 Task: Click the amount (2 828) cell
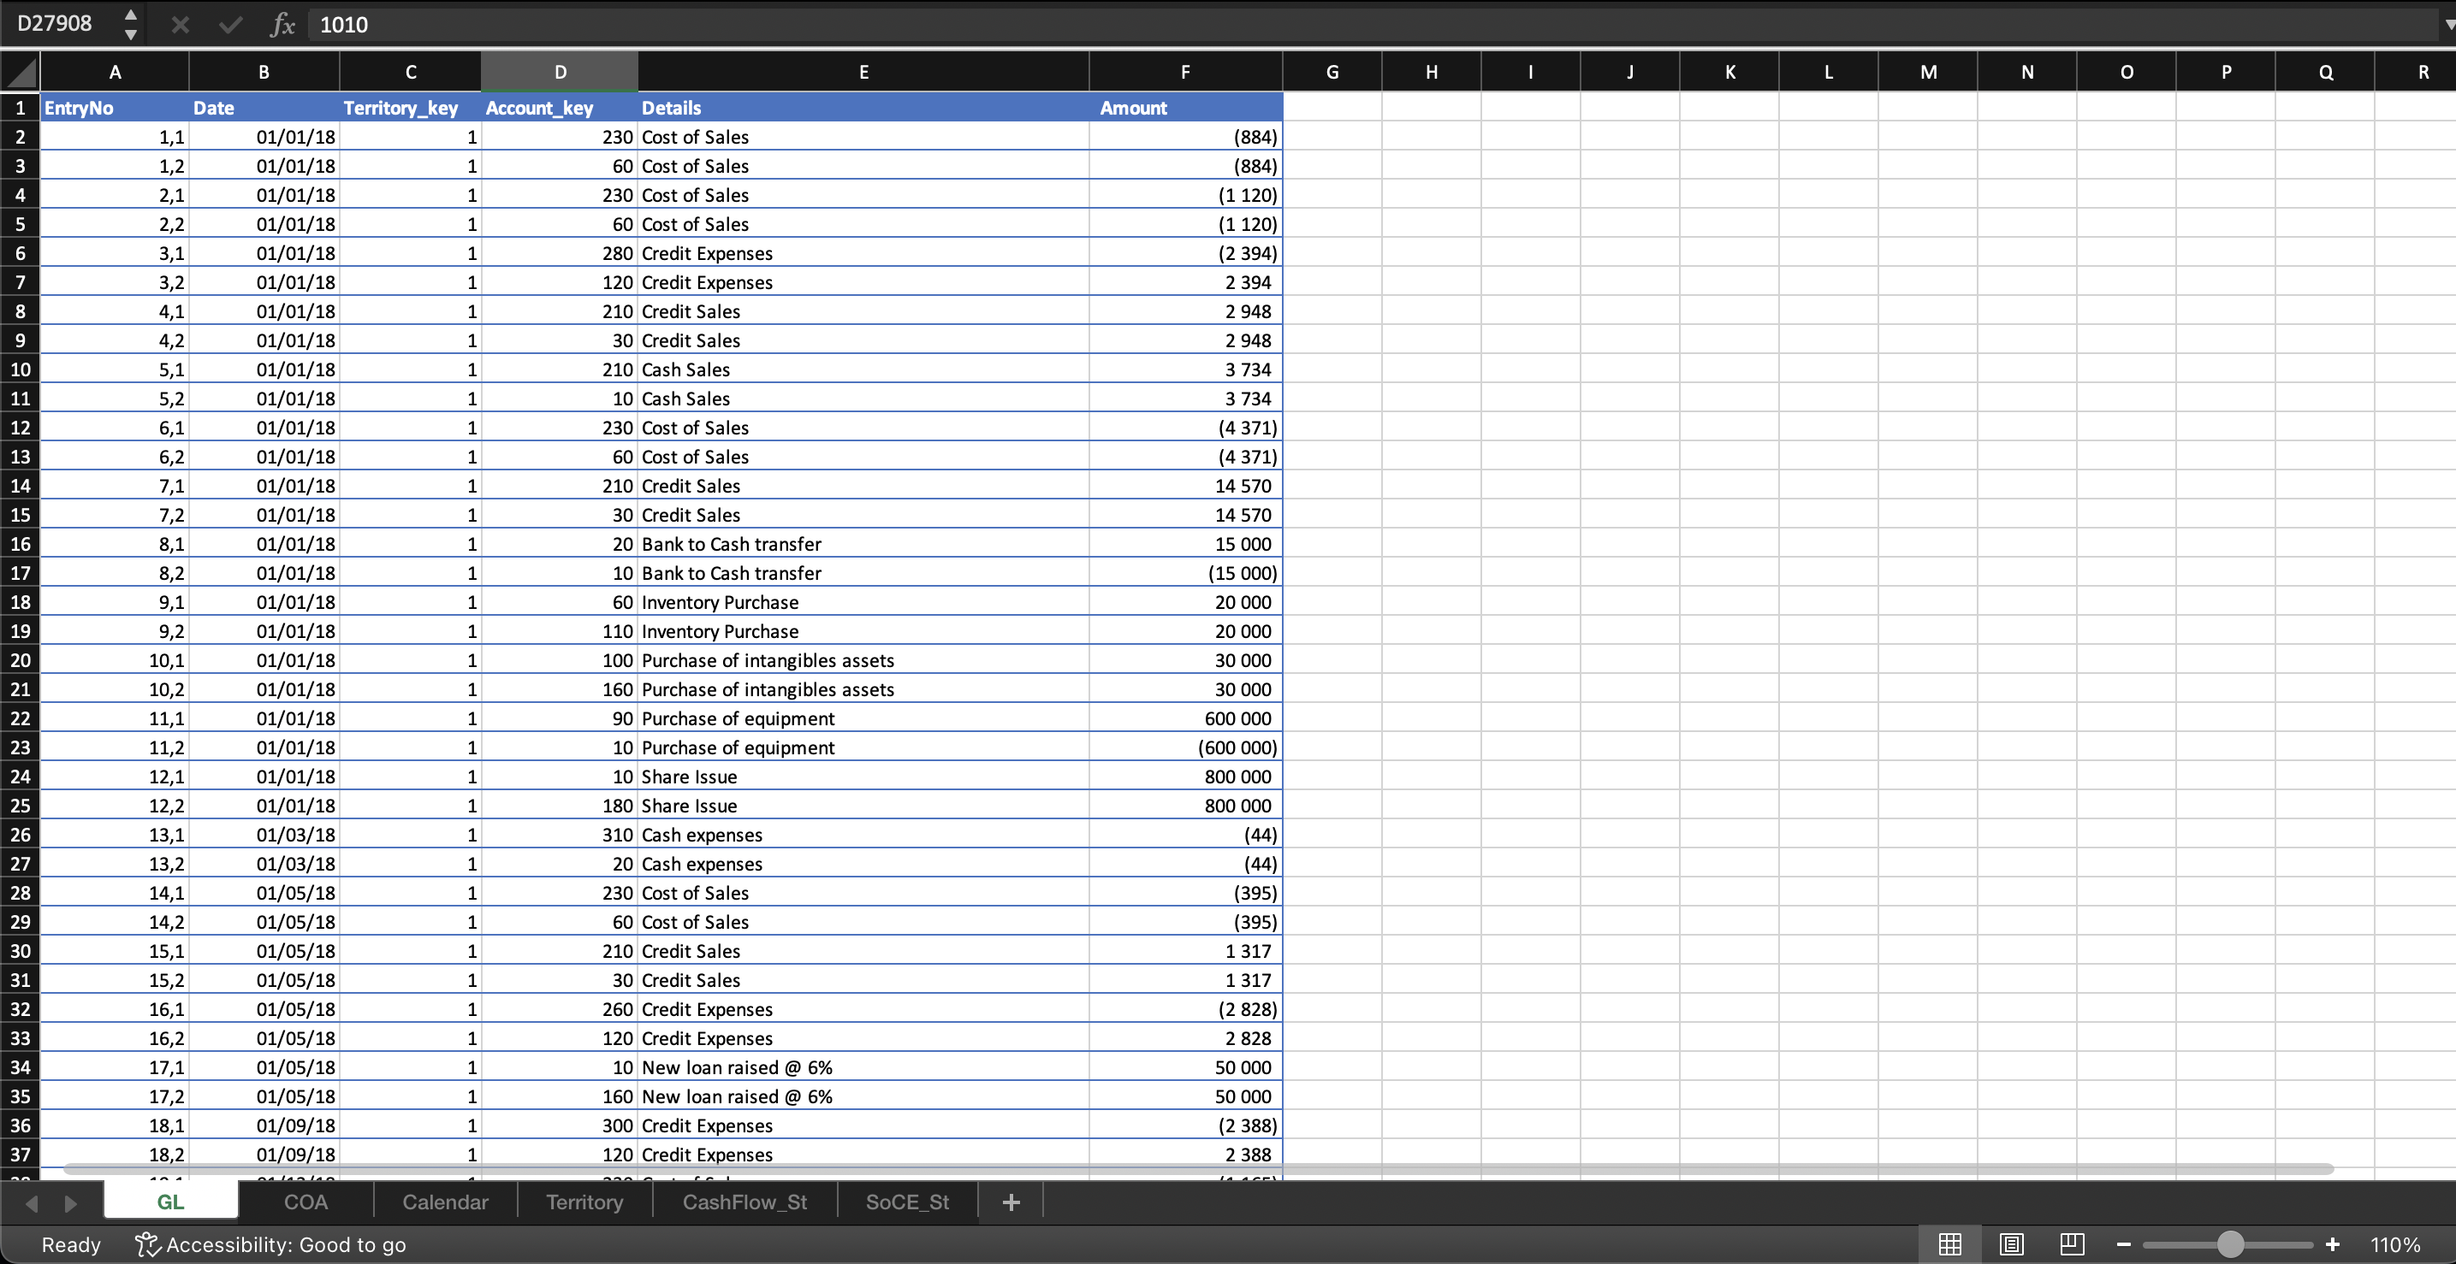point(1185,1009)
